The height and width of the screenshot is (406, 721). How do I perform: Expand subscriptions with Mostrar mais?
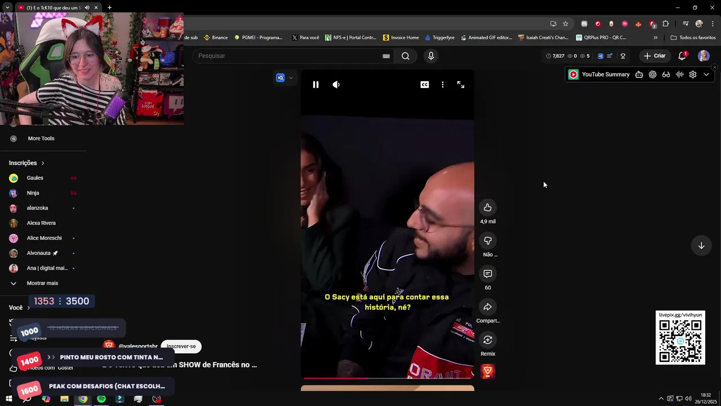point(43,283)
